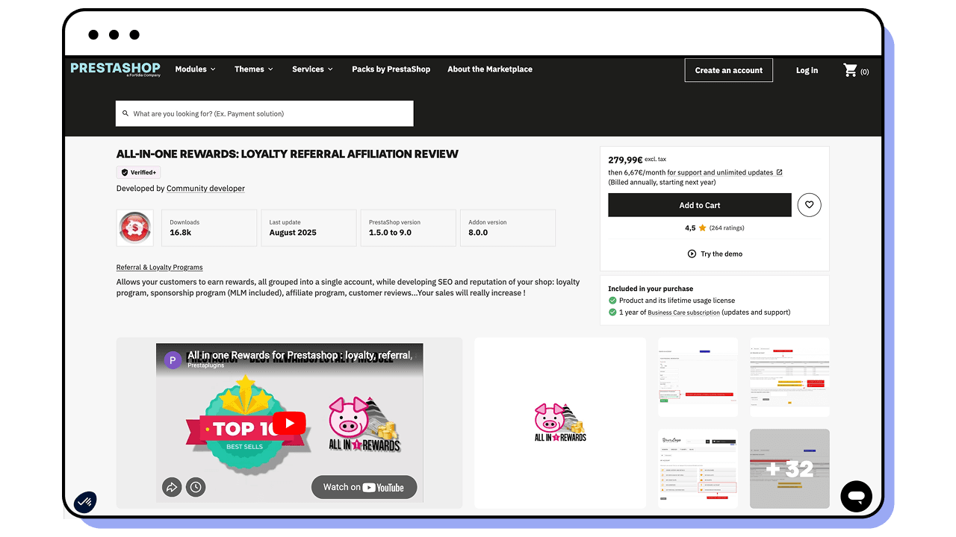The image size is (956, 537).
Task: Click the YouTube share arrow icon
Action: 172,488
